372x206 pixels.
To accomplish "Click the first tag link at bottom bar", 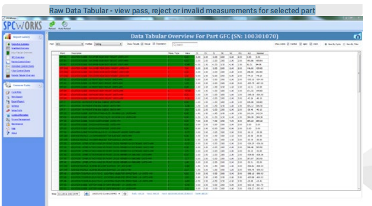I will pyautogui.click(x=138, y=194).
